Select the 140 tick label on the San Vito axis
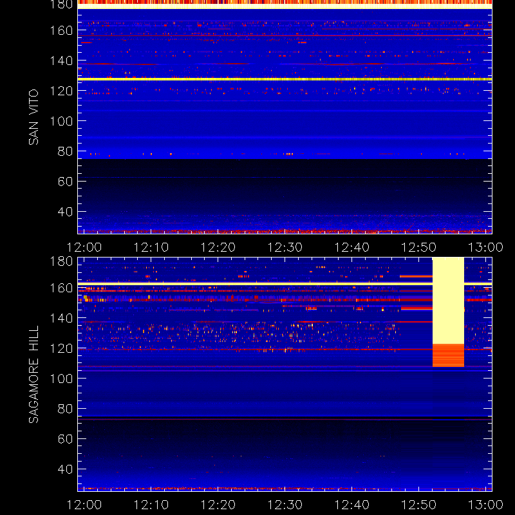Viewport: 515px width, 515px height. [61, 61]
